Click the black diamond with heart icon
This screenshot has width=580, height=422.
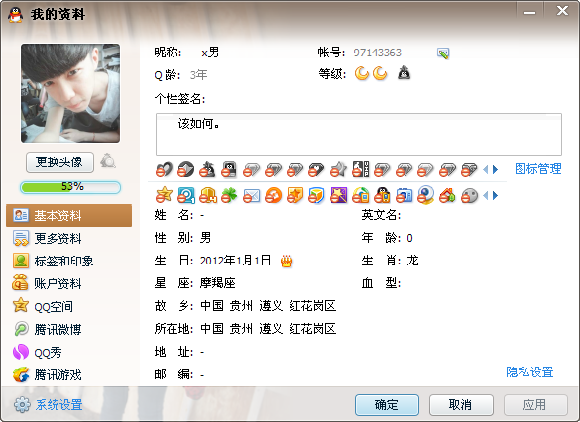click(x=316, y=170)
